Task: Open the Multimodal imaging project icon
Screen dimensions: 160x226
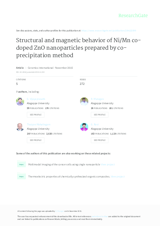Action: 22,164
